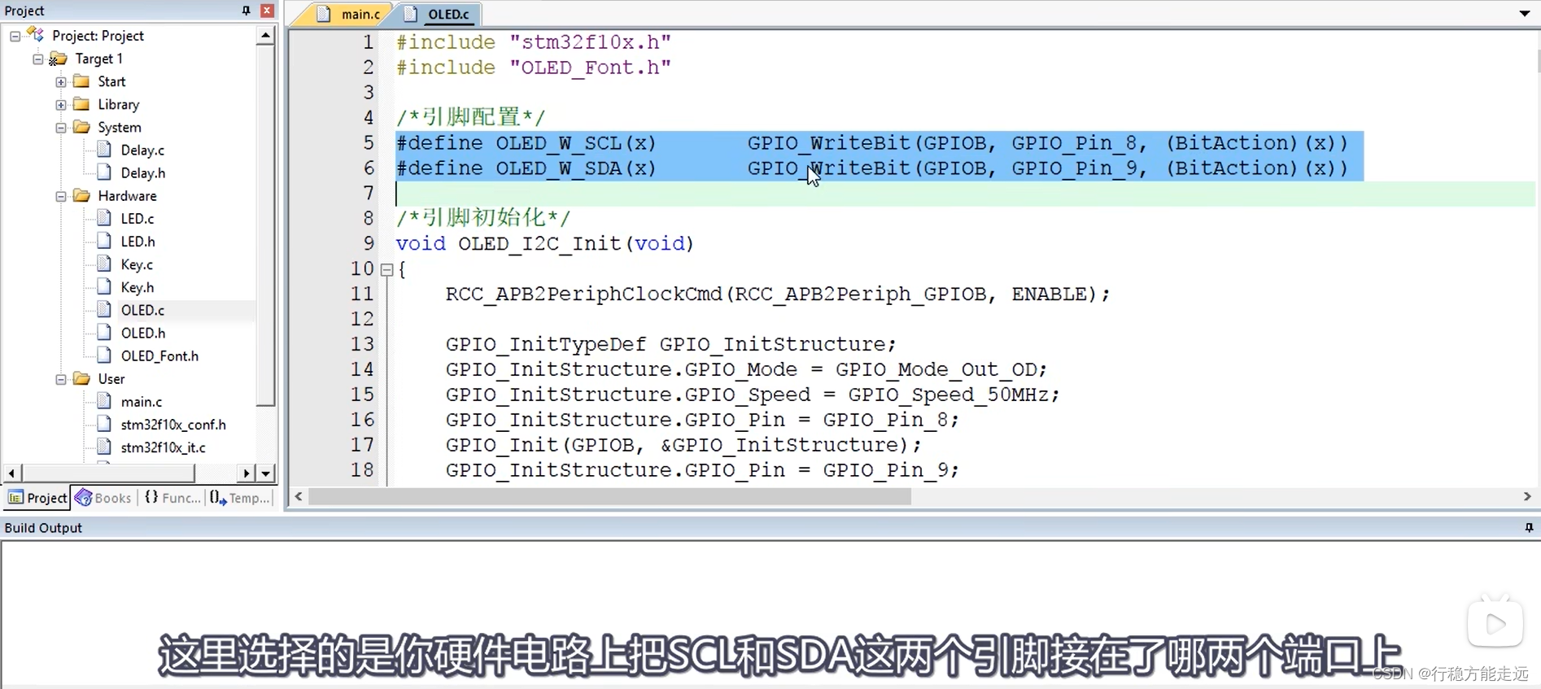Collapse the Project: Project root node
The width and height of the screenshot is (1541, 689).
[15, 36]
